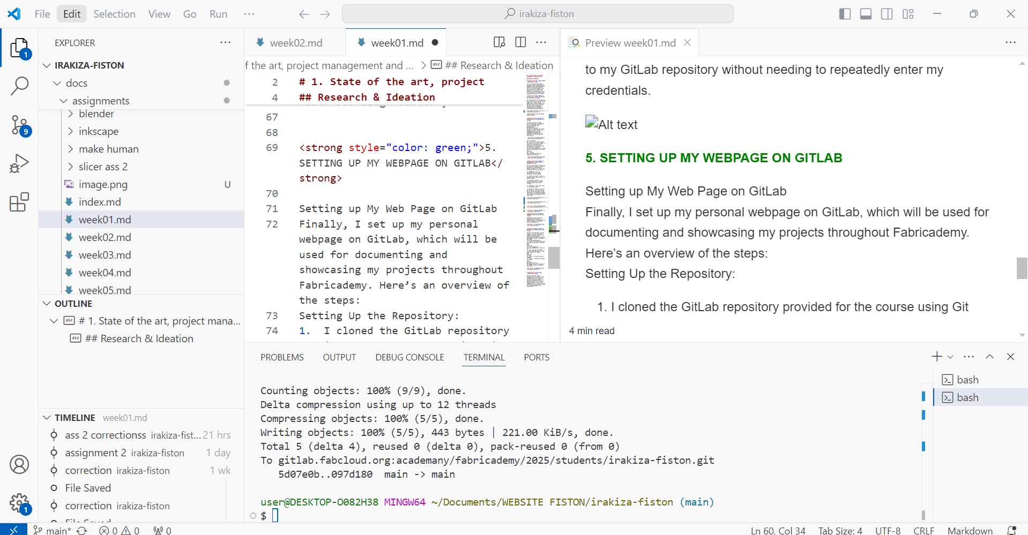Open the Run menu

coord(218,14)
